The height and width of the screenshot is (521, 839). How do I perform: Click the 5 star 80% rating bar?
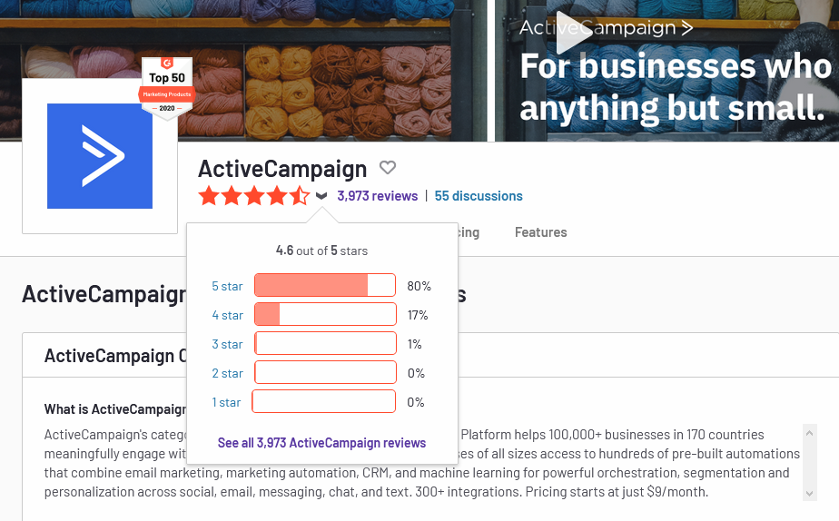point(325,285)
